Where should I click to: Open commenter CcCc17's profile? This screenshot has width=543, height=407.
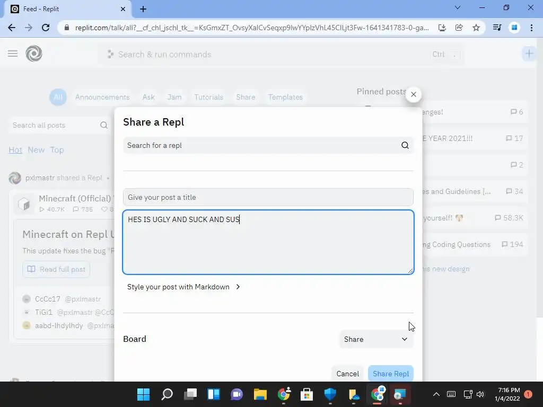47,299
